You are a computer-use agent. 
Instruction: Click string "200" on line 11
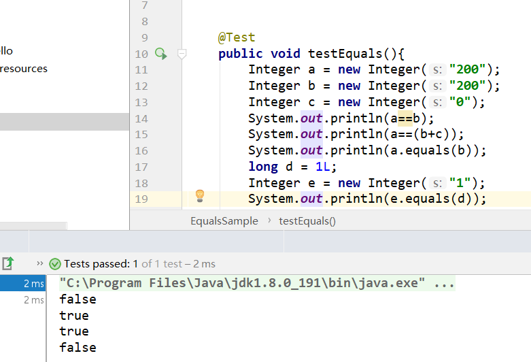pos(467,69)
